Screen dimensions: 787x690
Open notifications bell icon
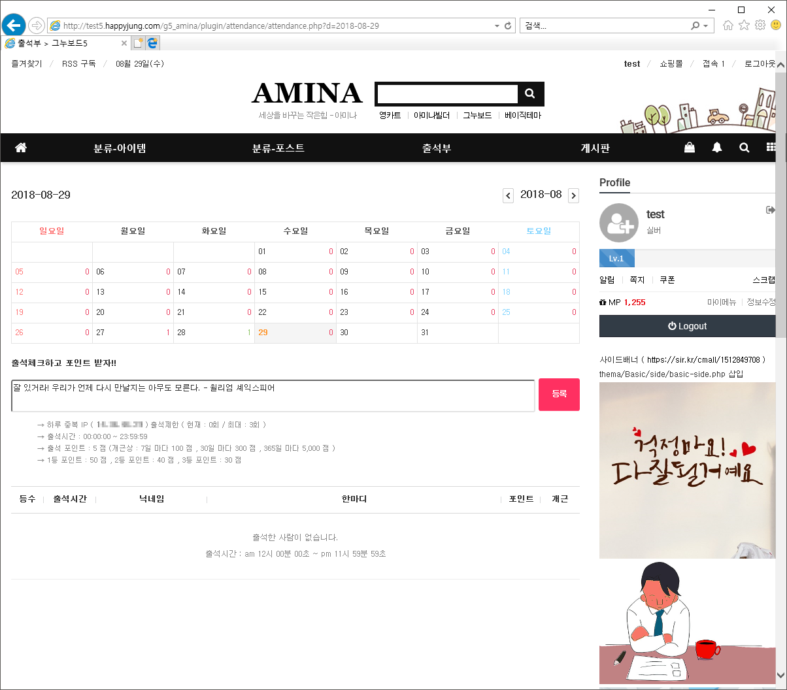(x=717, y=148)
